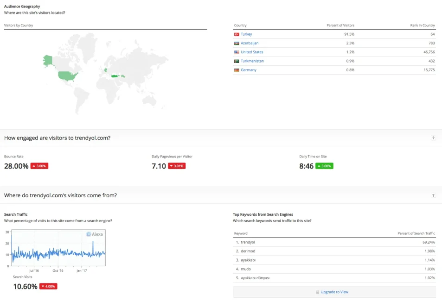The width and height of the screenshot is (442, 301).
Task: Click the Germany flag icon
Action: pos(237,70)
